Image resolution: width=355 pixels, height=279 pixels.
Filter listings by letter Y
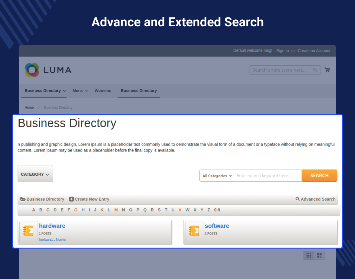click(202, 210)
